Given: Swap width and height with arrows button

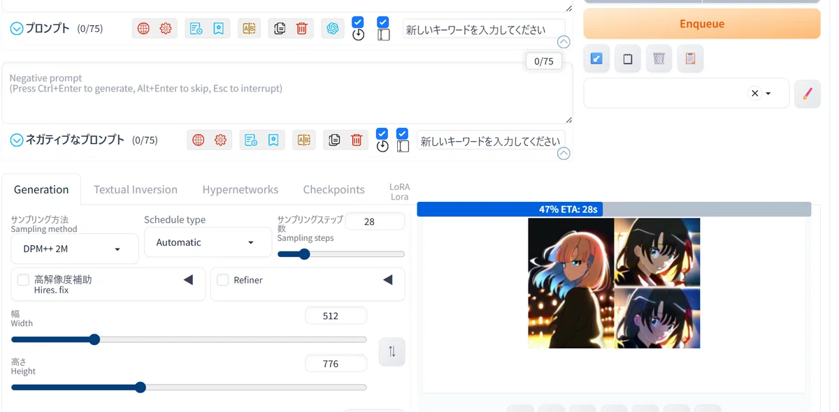Looking at the screenshot, I should click(x=392, y=352).
